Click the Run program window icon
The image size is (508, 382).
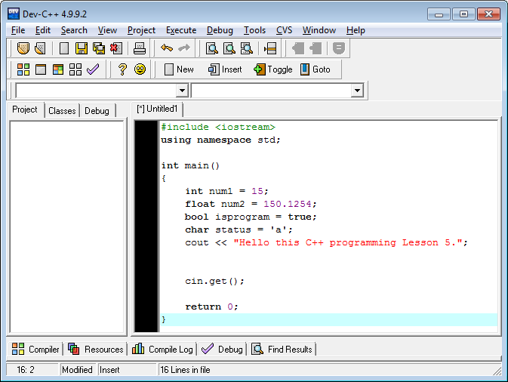click(41, 69)
